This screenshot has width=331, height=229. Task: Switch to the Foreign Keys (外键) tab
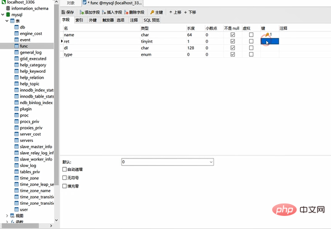93,20
